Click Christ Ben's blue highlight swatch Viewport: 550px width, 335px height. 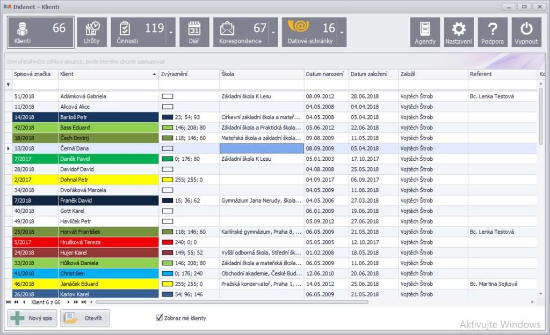[168, 274]
